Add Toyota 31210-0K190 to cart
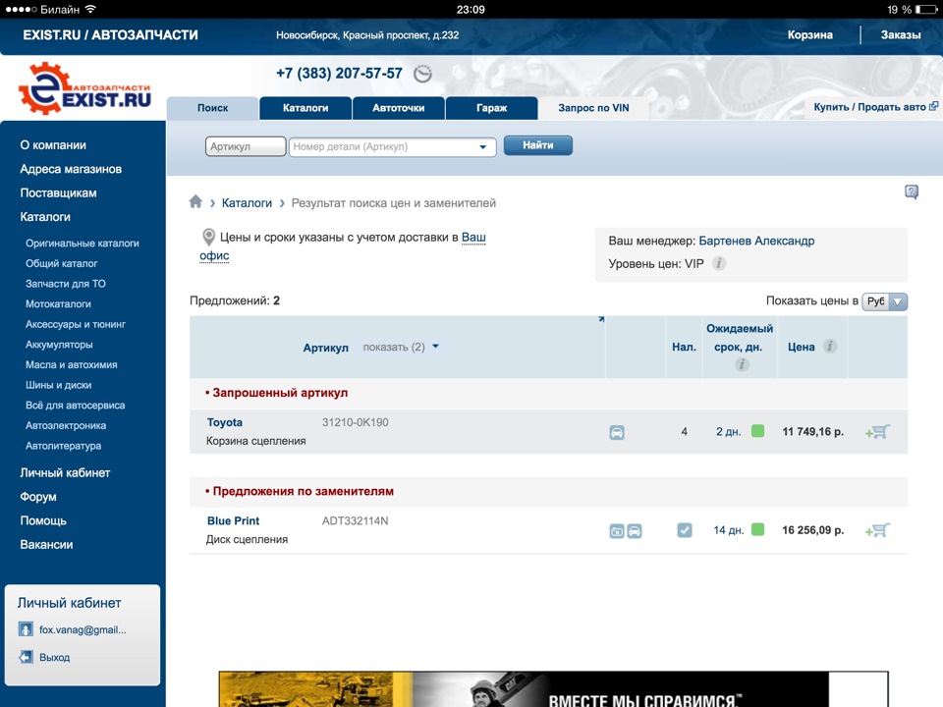Screen dimensions: 943x707 pos(877,432)
